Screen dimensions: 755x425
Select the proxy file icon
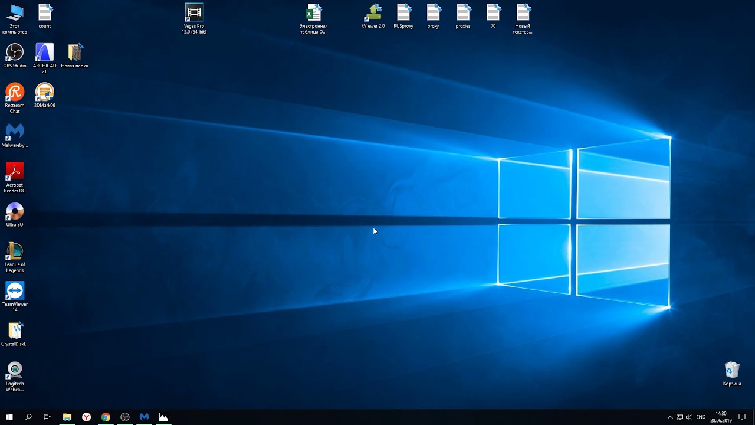pos(434,16)
